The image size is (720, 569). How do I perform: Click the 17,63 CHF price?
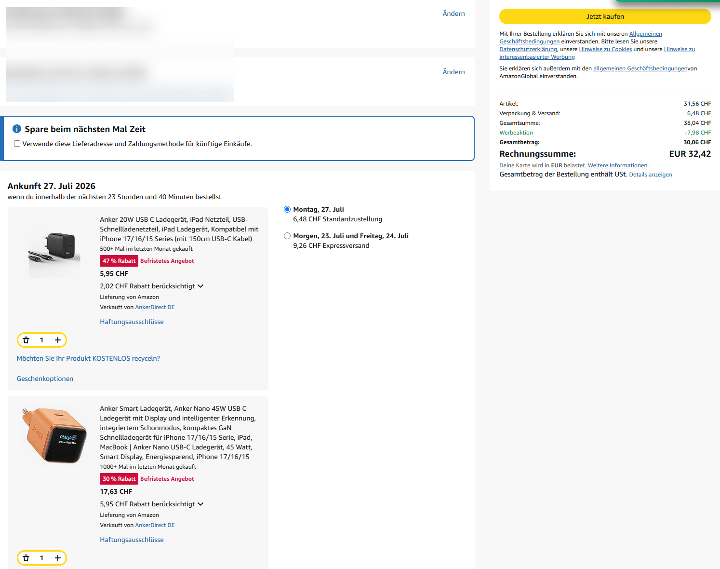(x=116, y=491)
